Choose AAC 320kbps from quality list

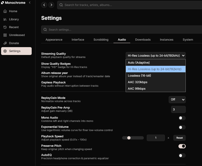(x=138, y=82)
